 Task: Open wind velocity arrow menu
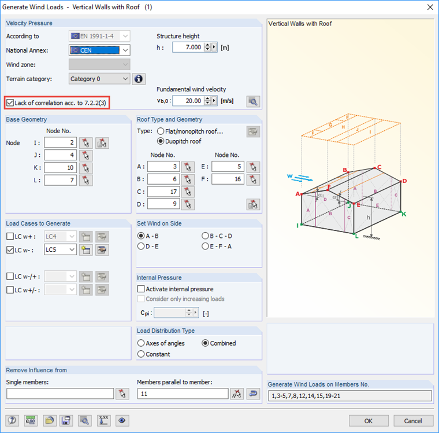pyautogui.click(x=214, y=101)
